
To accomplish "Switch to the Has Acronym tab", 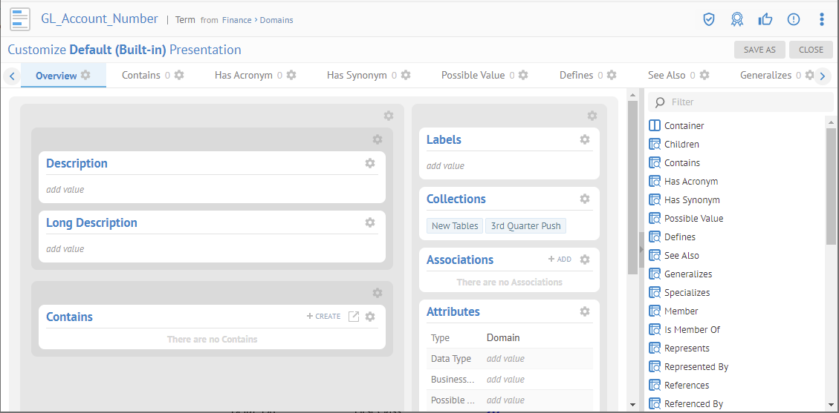I will point(243,76).
